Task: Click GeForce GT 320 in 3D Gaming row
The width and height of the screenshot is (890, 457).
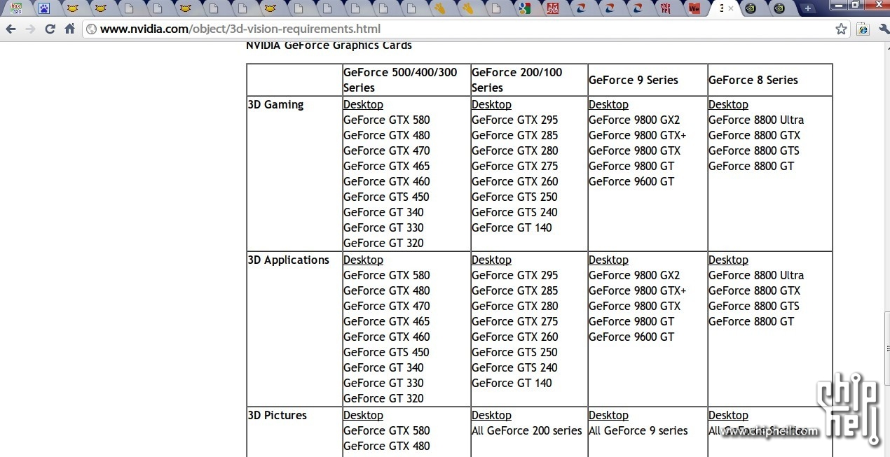Action: coord(383,243)
